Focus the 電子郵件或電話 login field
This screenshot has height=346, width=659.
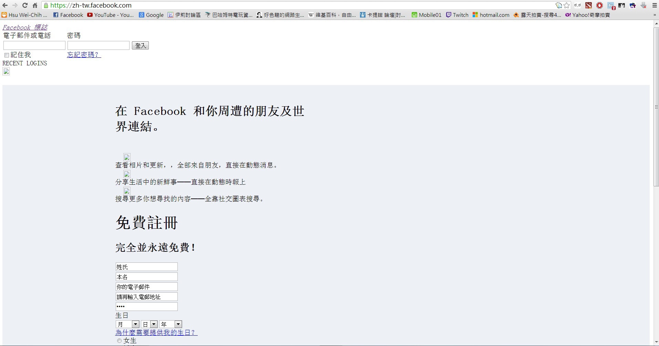pos(34,45)
